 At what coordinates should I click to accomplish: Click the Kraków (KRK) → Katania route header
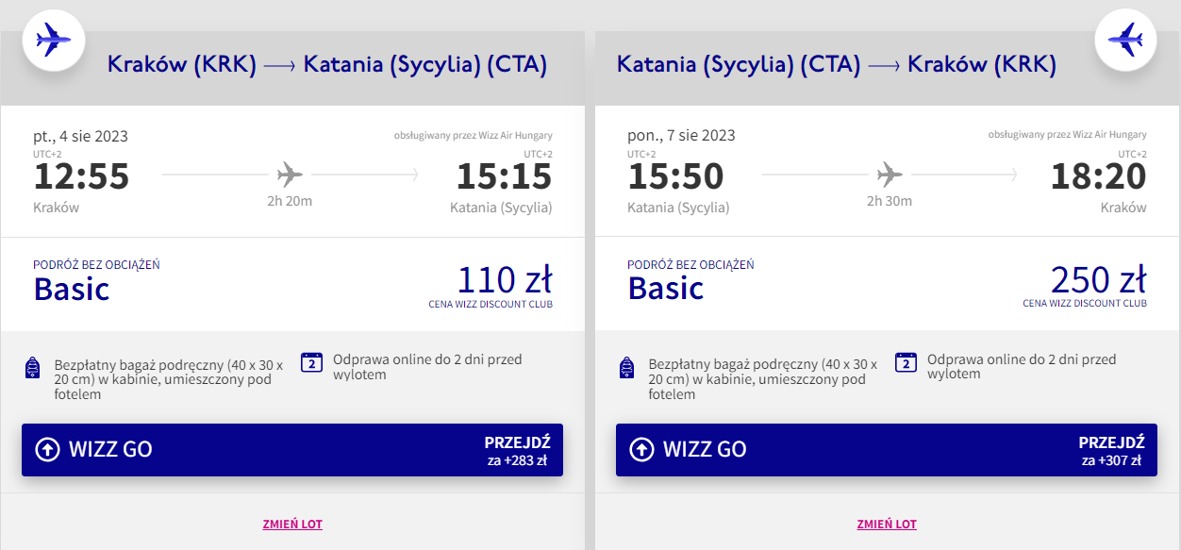point(327,65)
